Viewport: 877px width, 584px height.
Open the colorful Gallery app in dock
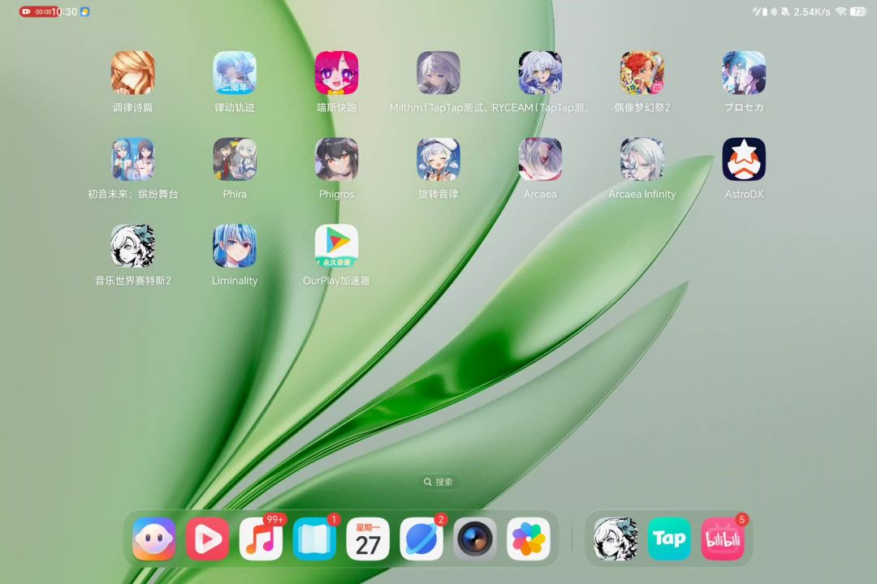click(x=529, y=539)
